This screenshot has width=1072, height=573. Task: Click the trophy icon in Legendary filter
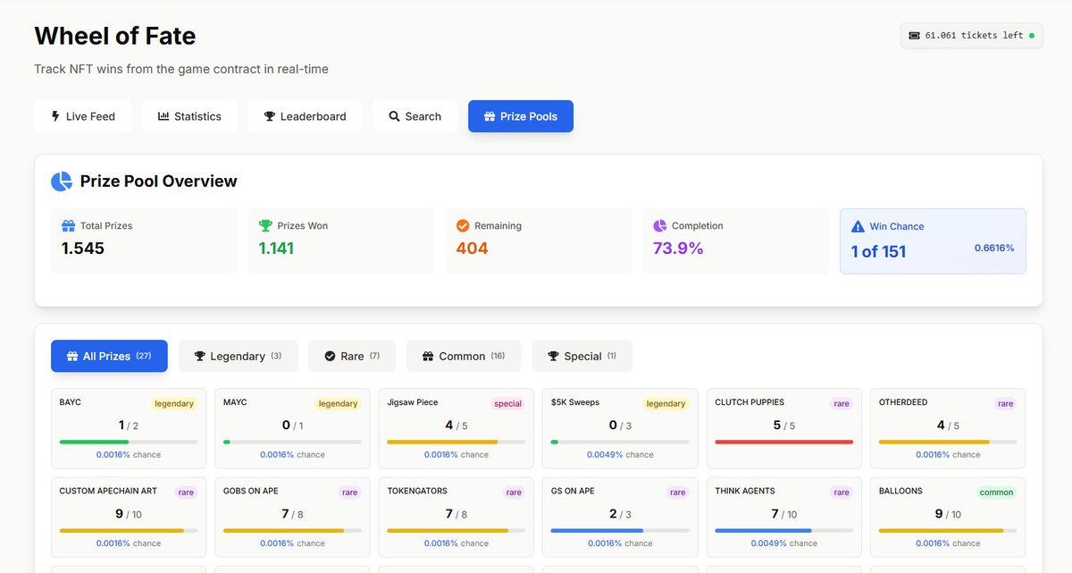click(x=200, y=356)
